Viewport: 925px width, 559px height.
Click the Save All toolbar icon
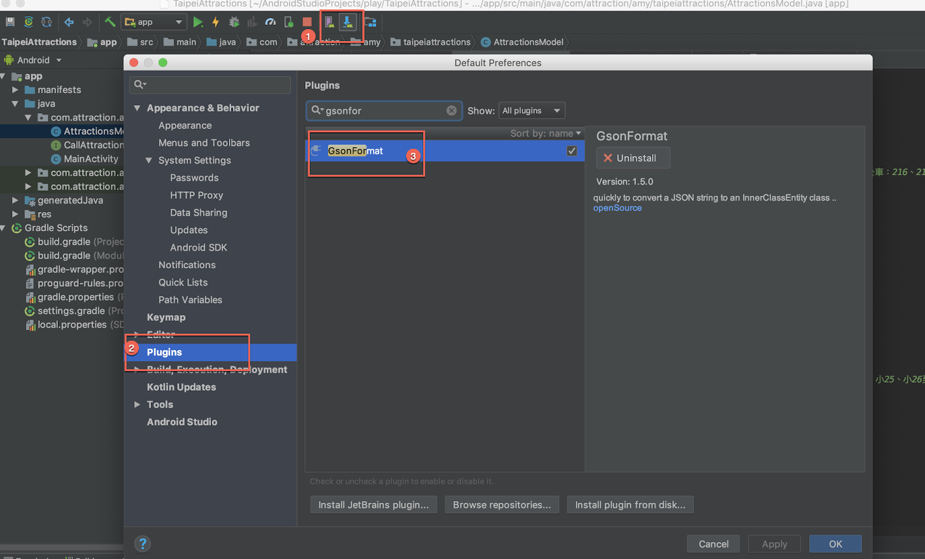coord(10,22)
